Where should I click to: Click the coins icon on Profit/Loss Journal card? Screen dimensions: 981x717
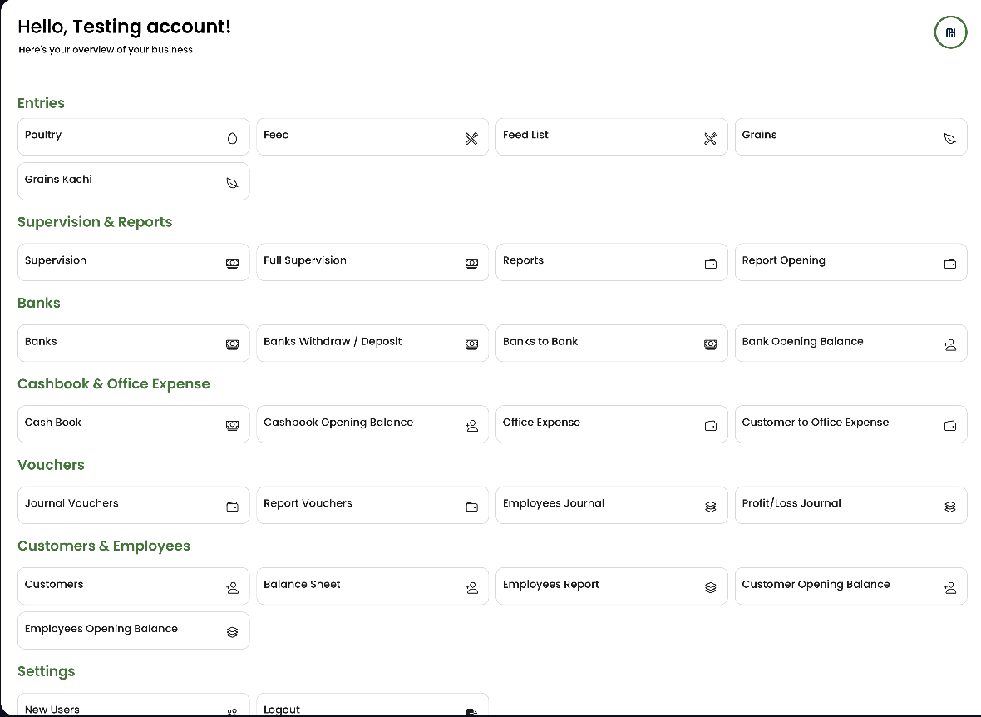950,505
